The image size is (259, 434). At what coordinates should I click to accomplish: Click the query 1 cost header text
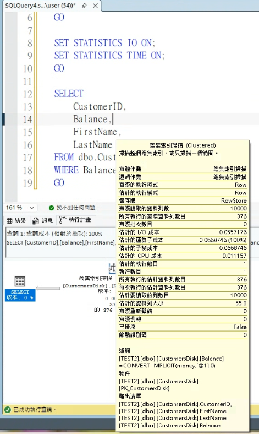[54, 234]
